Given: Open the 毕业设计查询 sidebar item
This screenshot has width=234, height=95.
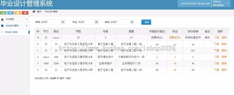Looking at the screenshot, I should [11, 32].
